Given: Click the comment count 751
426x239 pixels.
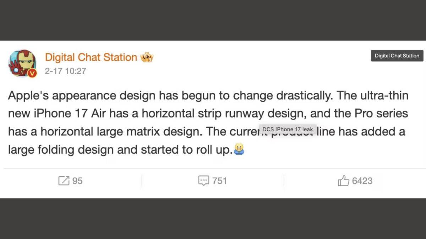Looking at the screenshot, I should coord(219,181).
